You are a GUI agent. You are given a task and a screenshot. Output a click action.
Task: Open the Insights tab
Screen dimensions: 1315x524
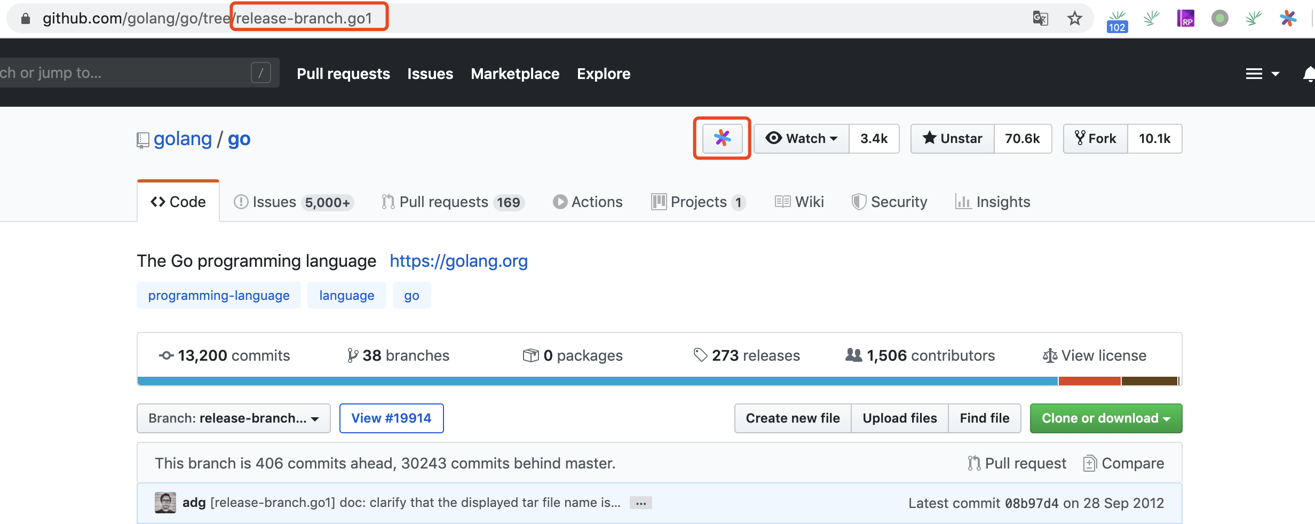(x=993, y=202)
